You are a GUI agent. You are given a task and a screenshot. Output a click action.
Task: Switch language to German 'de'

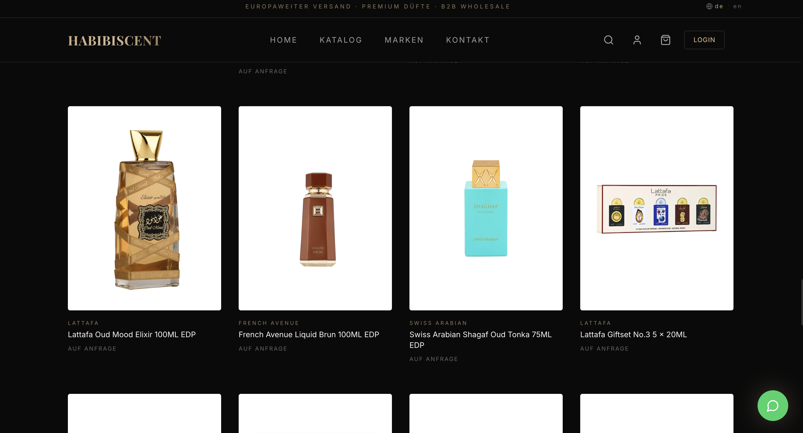719,6
